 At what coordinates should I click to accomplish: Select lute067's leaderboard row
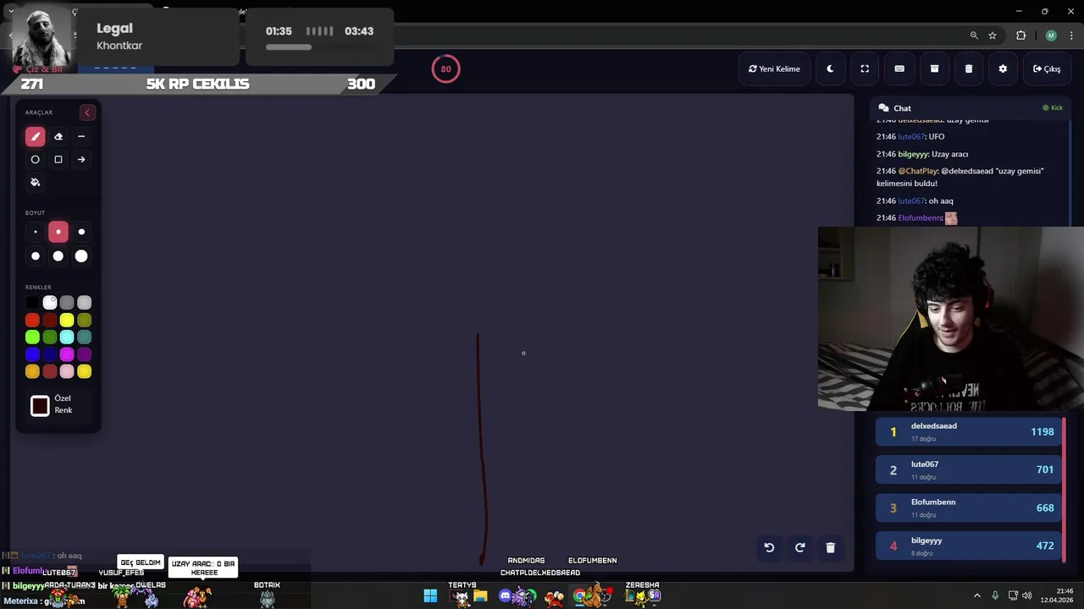click(x=969, y=469)
